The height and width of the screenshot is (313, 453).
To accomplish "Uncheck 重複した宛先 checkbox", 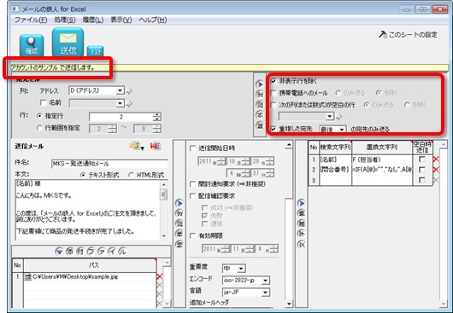I will (273, 129).
